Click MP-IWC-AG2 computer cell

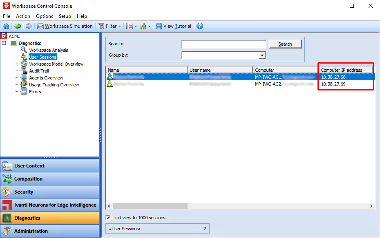(285, 84)
